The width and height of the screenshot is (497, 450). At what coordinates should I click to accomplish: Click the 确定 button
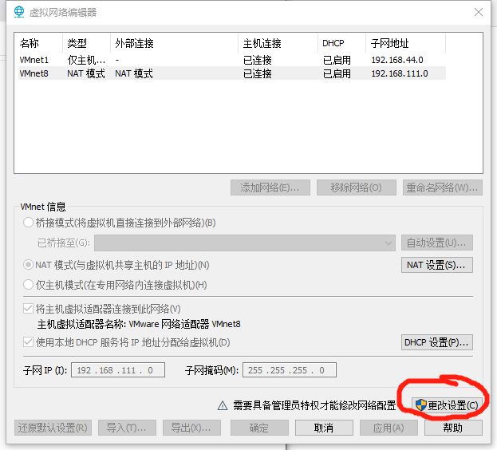(259, 428)
